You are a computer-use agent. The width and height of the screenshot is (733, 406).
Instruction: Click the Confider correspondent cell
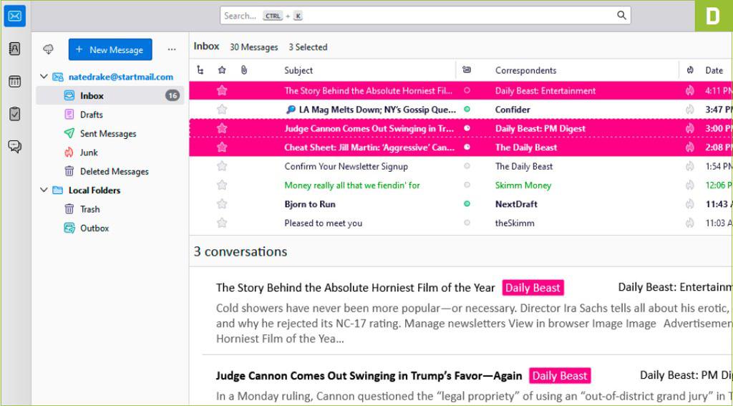tap(513, 110)
